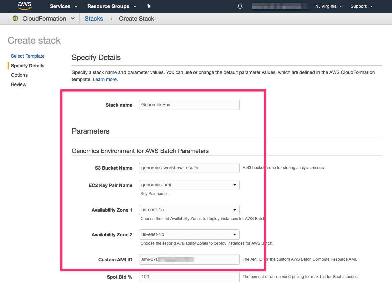Click the custom AWS Batch AMI description

(300, 259)
